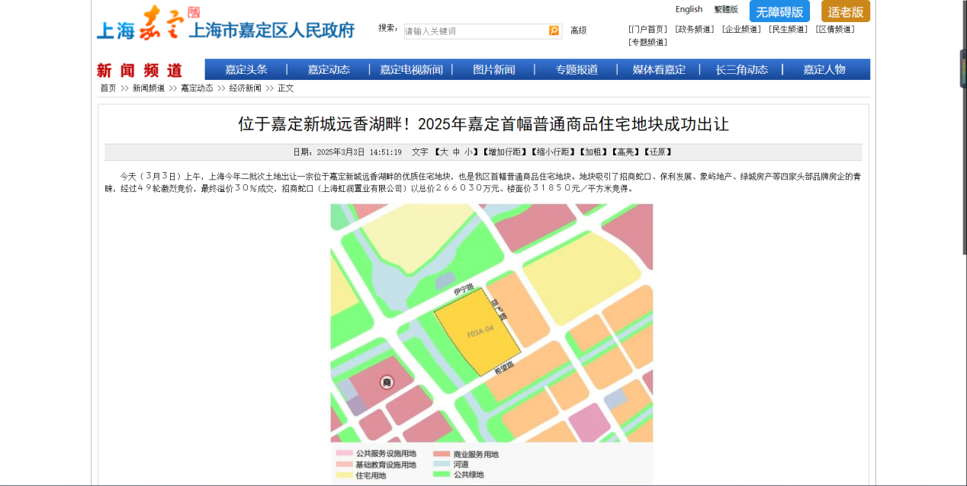This screenshot has width=967, height=486.
Task: Click the orange search magnifier icon
Action: coord(554,30)
